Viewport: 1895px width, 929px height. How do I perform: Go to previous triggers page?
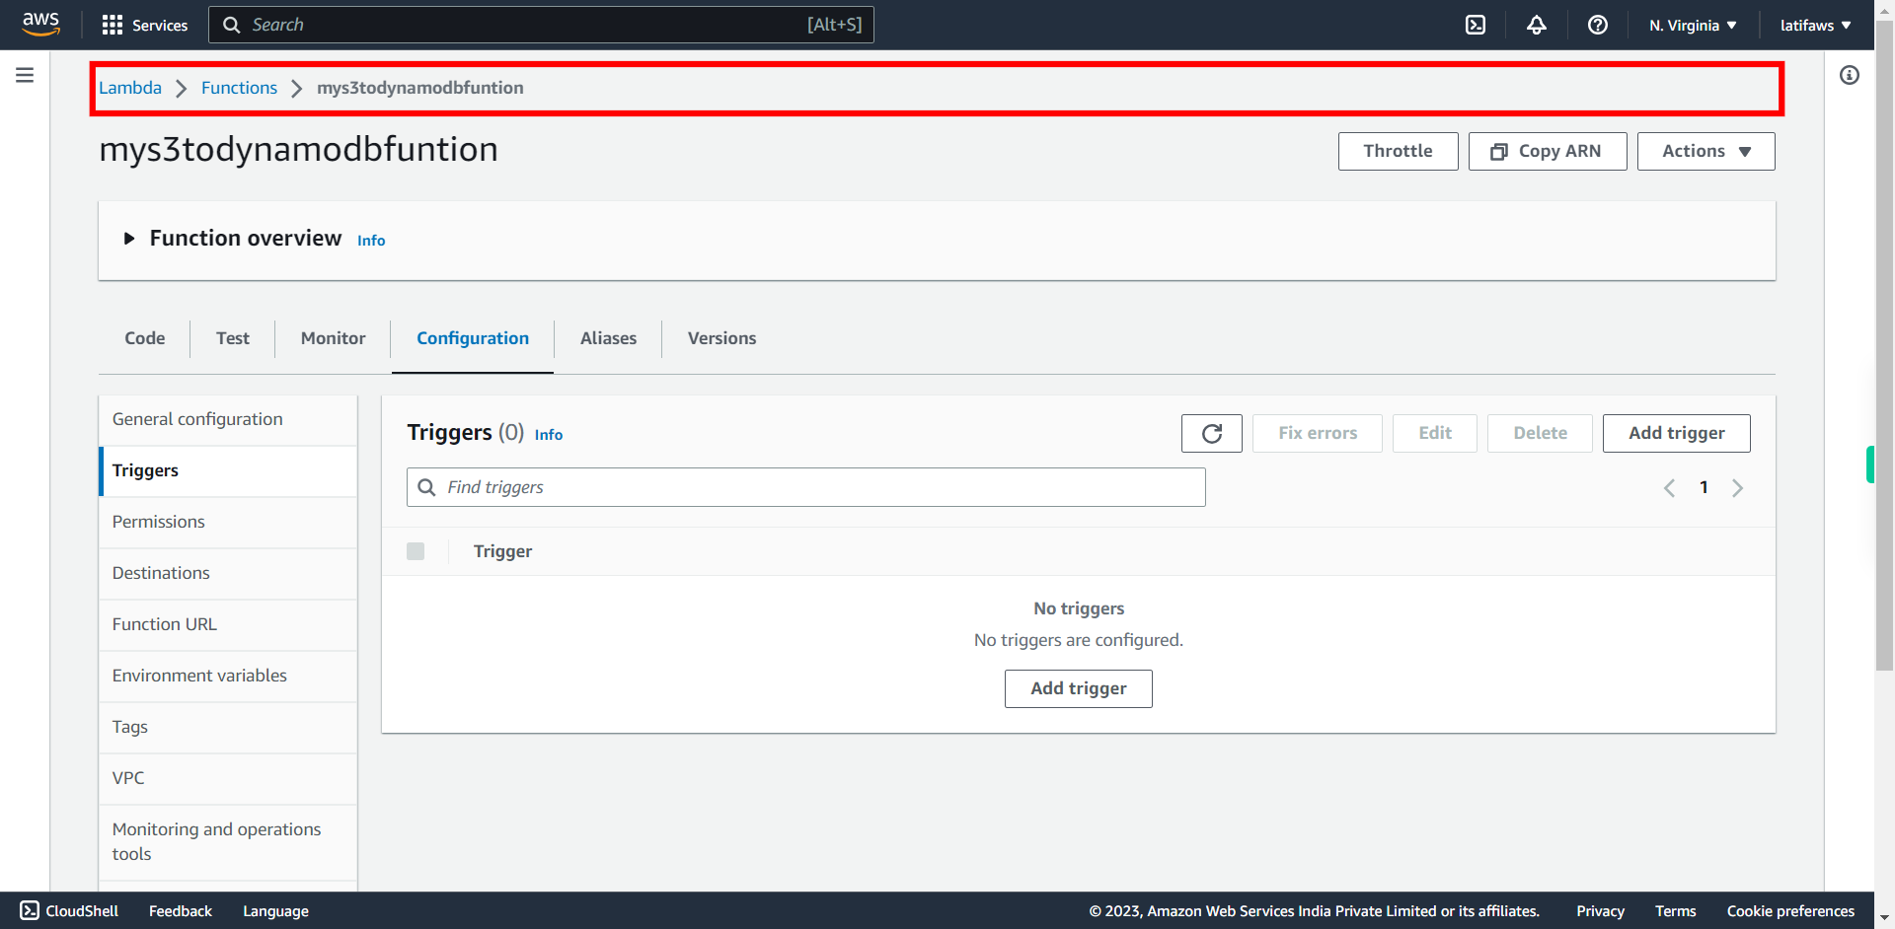click(x=1669, y=487)
